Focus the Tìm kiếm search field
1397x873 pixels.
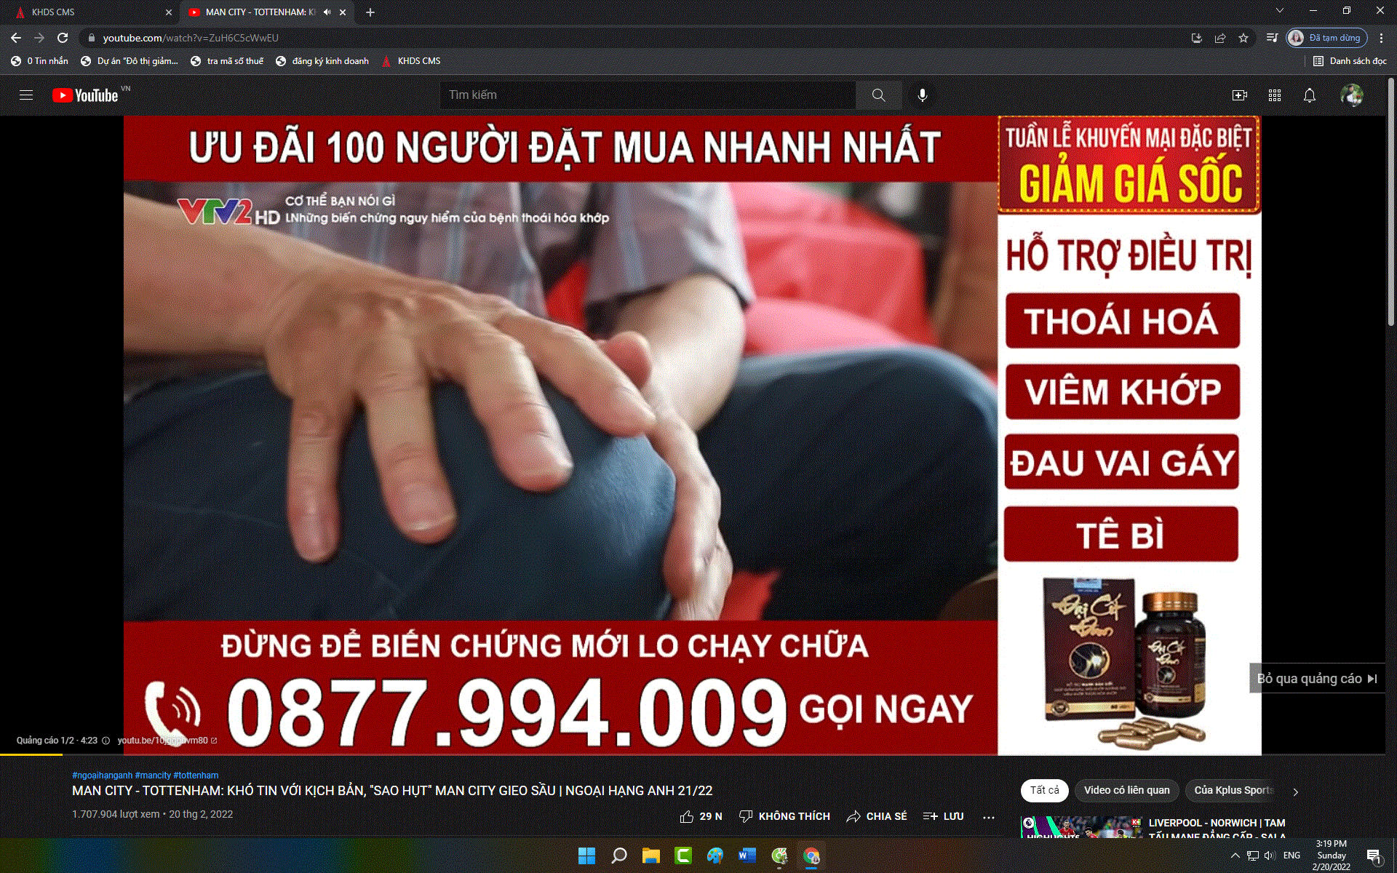[x=646, y=95]
